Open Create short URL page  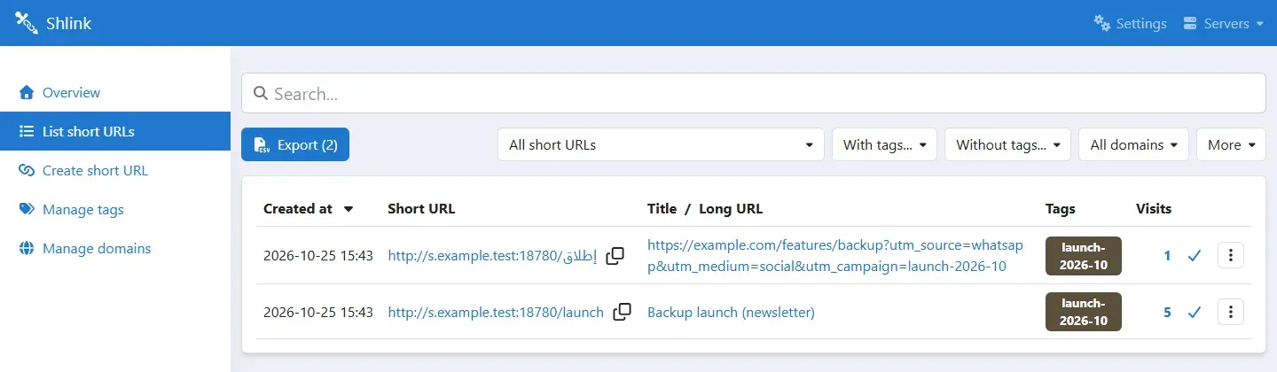[115, 170]
